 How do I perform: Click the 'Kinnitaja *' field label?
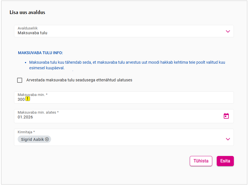click(26, 132)
